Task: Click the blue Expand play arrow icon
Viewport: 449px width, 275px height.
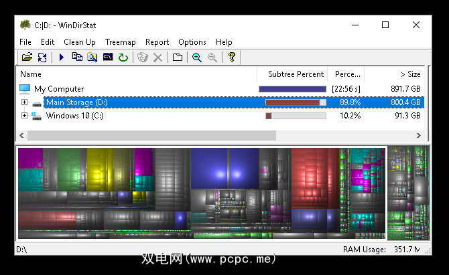Action: pos(61,57)
